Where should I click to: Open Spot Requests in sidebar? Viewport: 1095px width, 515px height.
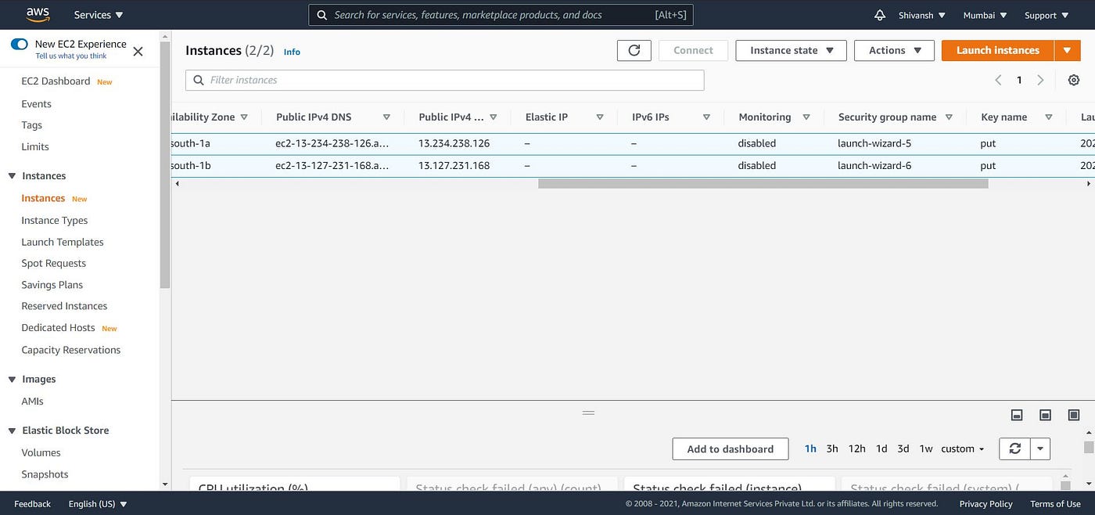click(x=53, y=264)
